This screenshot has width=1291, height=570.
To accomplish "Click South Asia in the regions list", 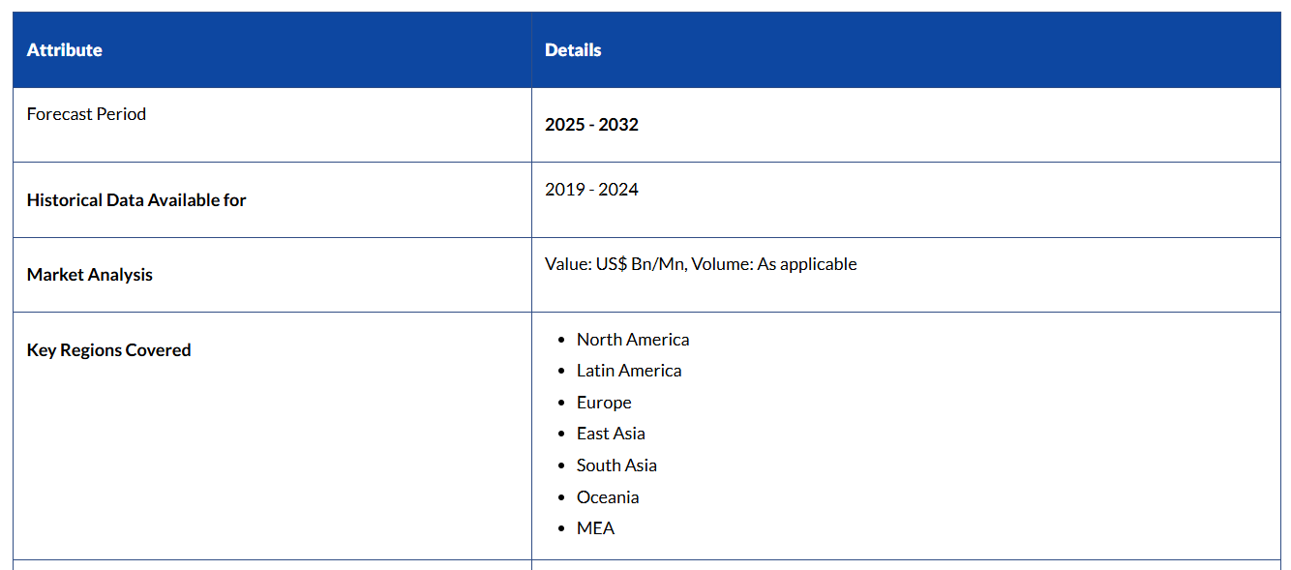I will (616, 465).
